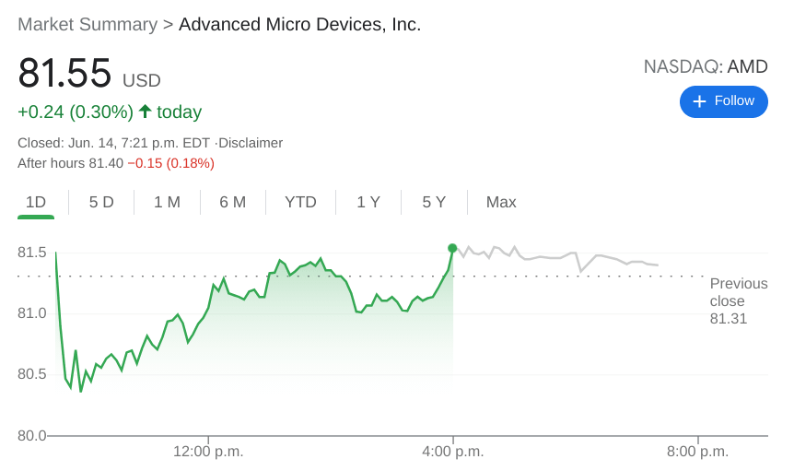Click the green closing price dot
This screenshot has width=794, height=471.
(452, 248)
